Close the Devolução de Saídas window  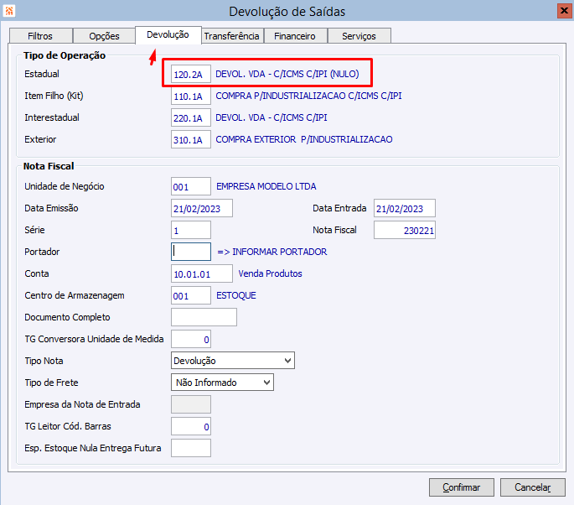pyautogui.click(x=564, y=11)
